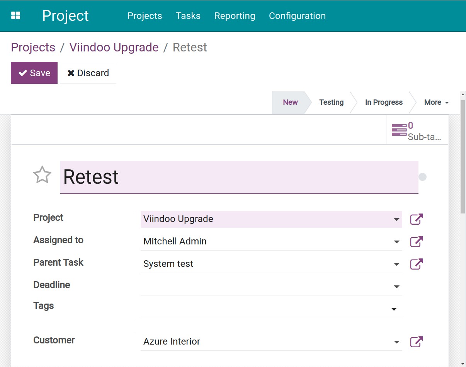Open the Deadline date picker dropdown
Screen dimensions: 466x367
pyautogui.click(x=396, y=286)
